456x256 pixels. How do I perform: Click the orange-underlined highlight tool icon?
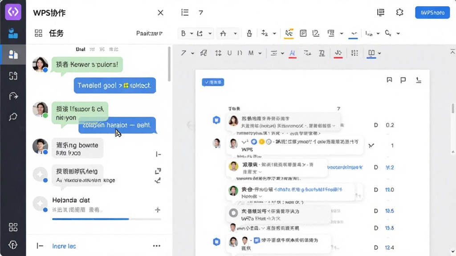coord(289,33)
